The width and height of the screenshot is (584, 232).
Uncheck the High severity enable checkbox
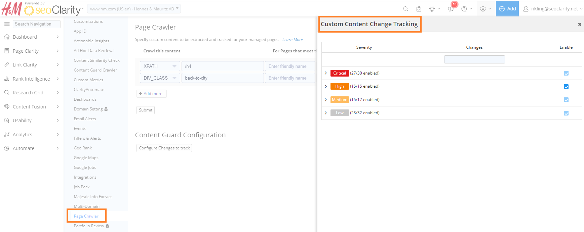tap(566, 87)
